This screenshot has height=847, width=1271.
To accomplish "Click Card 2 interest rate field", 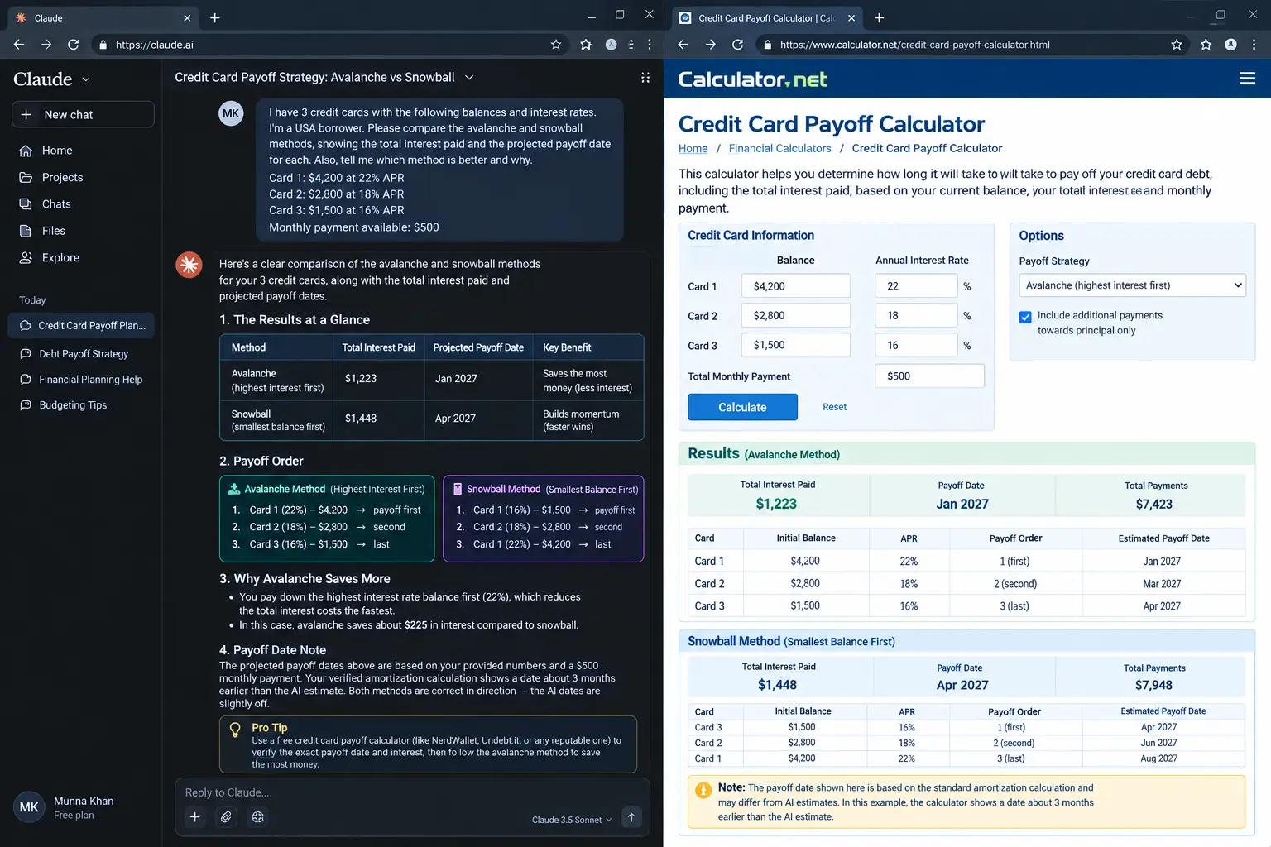I will pyautogui.click(x=916, y=316).
